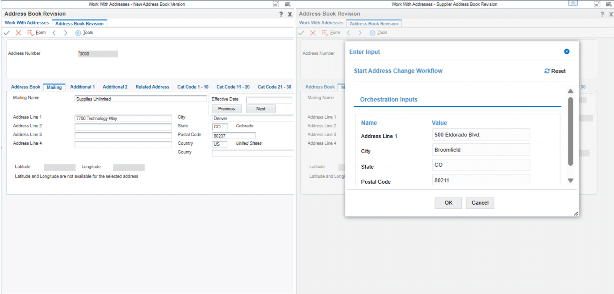Click the help question mark in left panel
The width and height of the screenshot is (614, 294).
tap(281, 14)
